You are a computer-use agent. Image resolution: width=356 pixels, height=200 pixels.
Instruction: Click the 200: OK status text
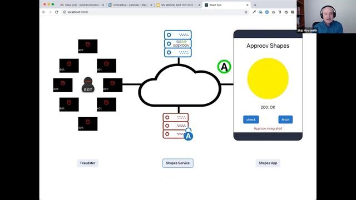coord(268,107)
